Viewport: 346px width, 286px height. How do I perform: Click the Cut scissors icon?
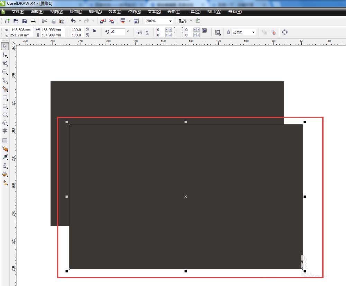[44, 21]
